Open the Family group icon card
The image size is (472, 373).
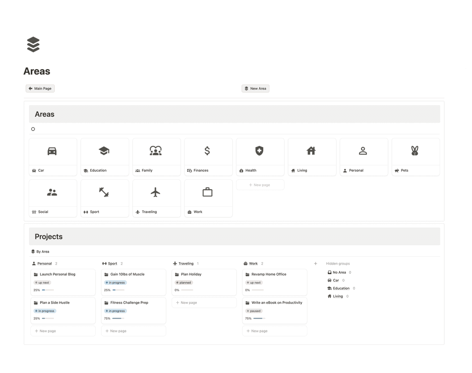coord(156,150)
